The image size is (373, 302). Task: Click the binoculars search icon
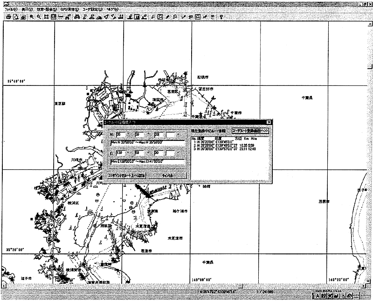point(76,17)
